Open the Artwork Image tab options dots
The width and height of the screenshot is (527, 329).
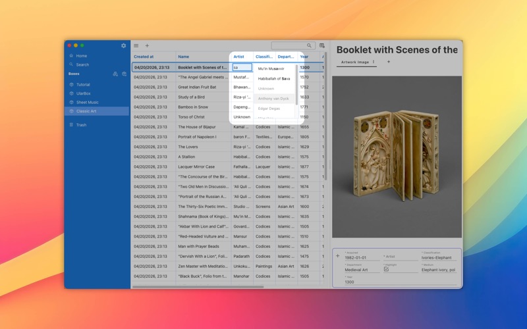(374, 62)
